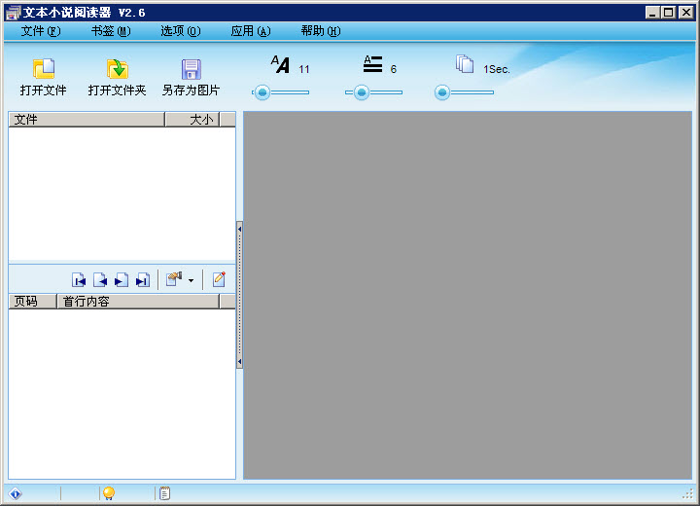The height and width of the screenshot is (506, 700).
Task: Go to the previous page
Action: pos(100,280)
